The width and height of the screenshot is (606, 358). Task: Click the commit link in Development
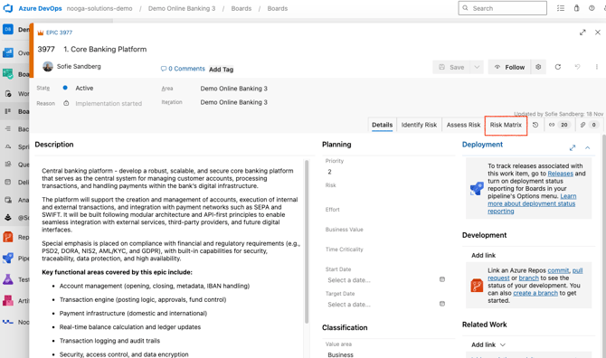[558, 270]
